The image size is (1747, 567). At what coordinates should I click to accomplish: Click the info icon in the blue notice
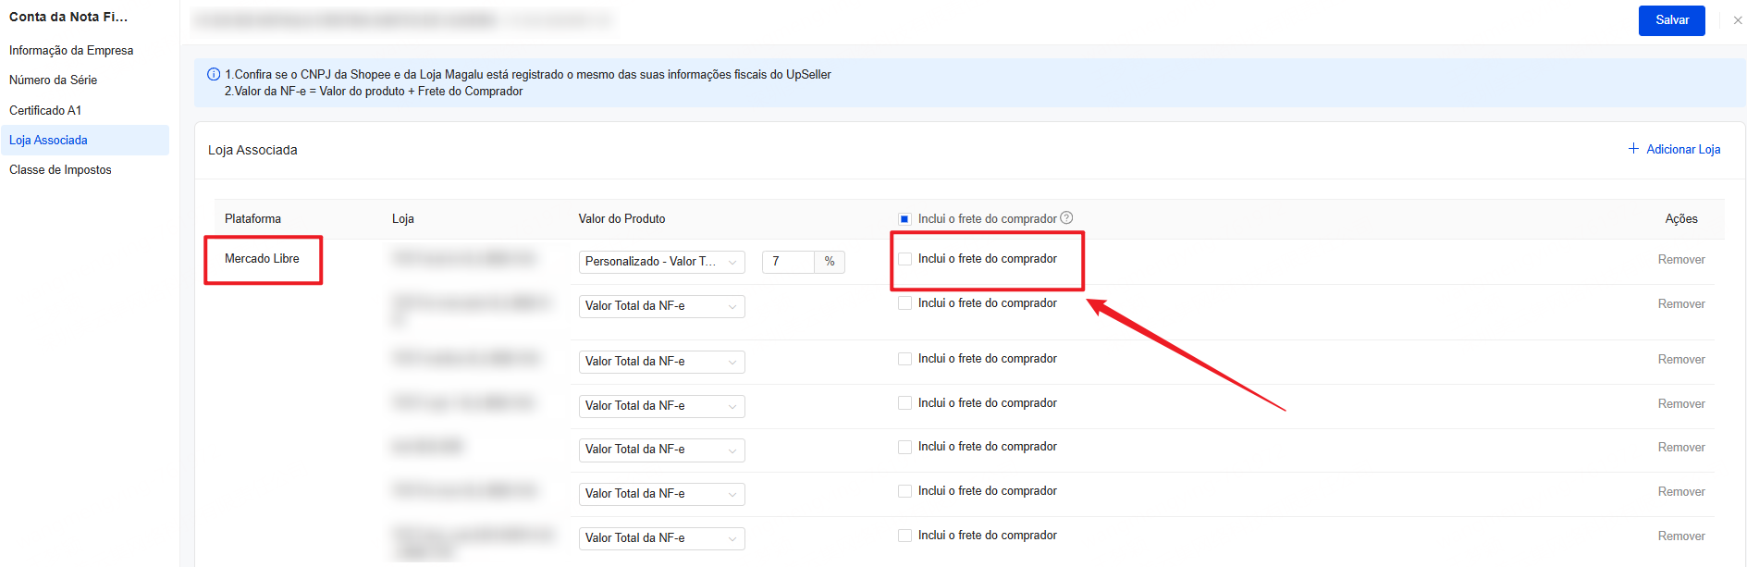[214, 75]
